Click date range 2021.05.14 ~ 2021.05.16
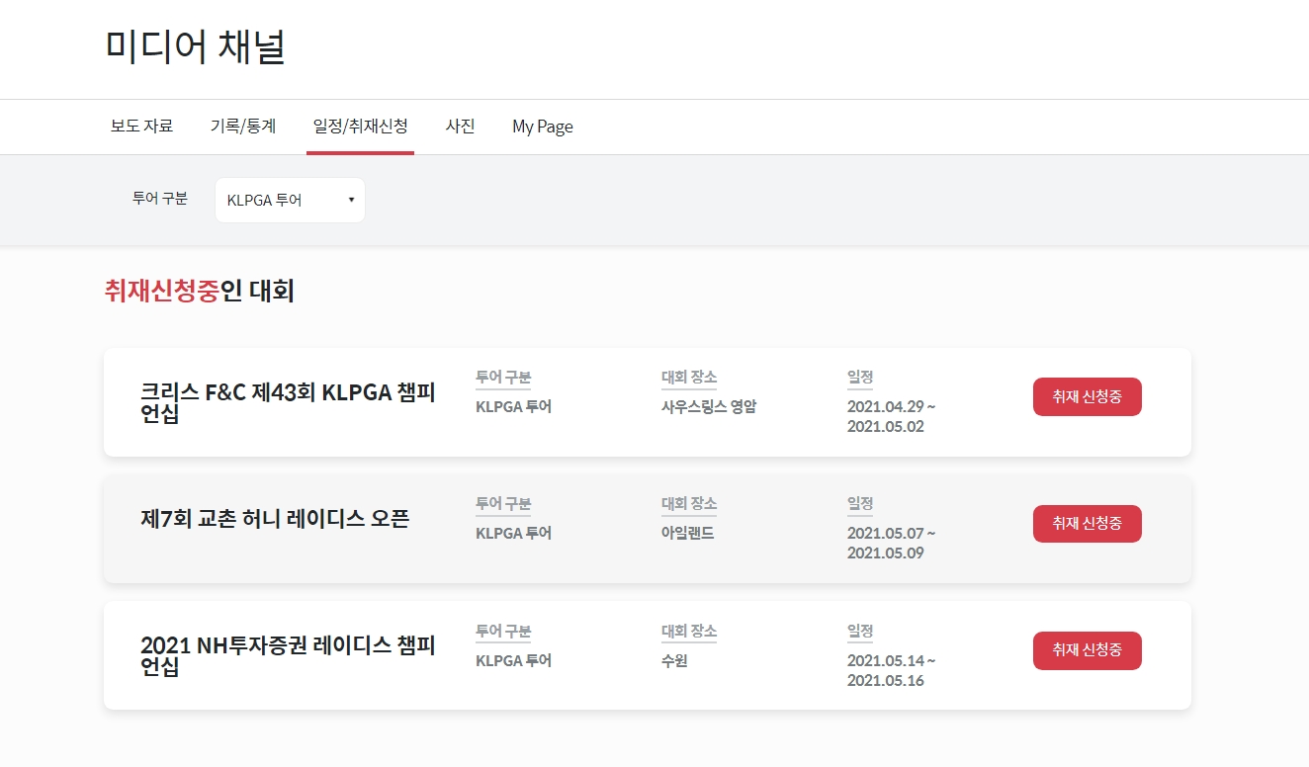This screenshot has width=1309, height=767. pos(891,670)
